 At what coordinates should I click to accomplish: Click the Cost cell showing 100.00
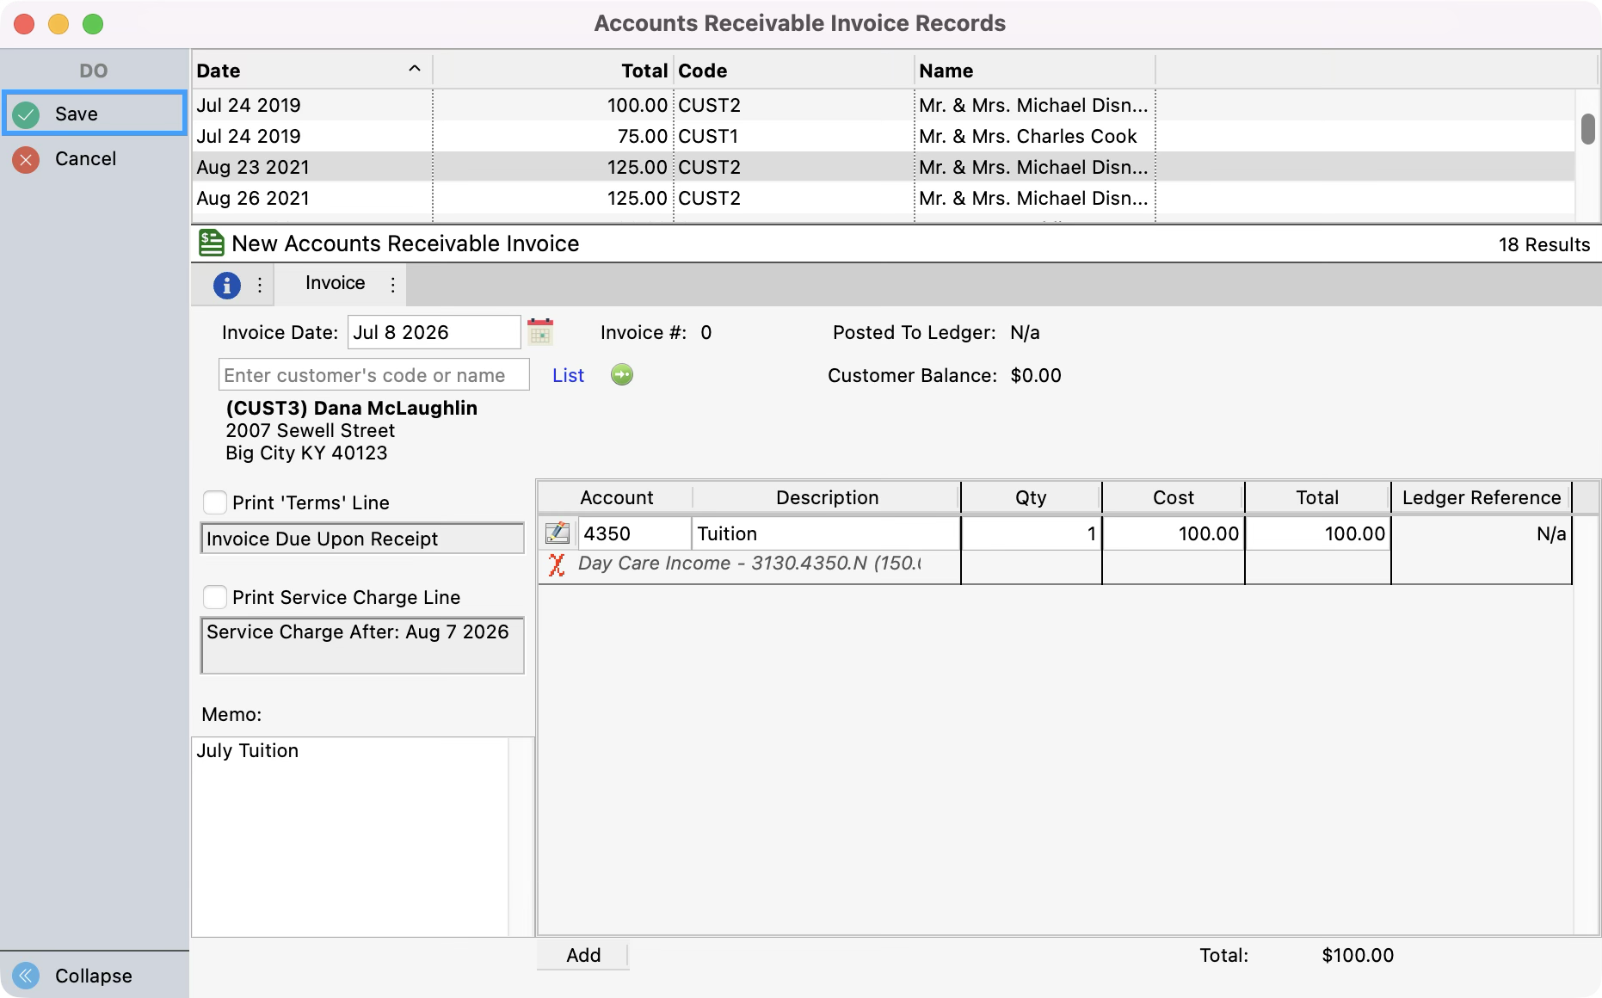tap(1174, 533)
